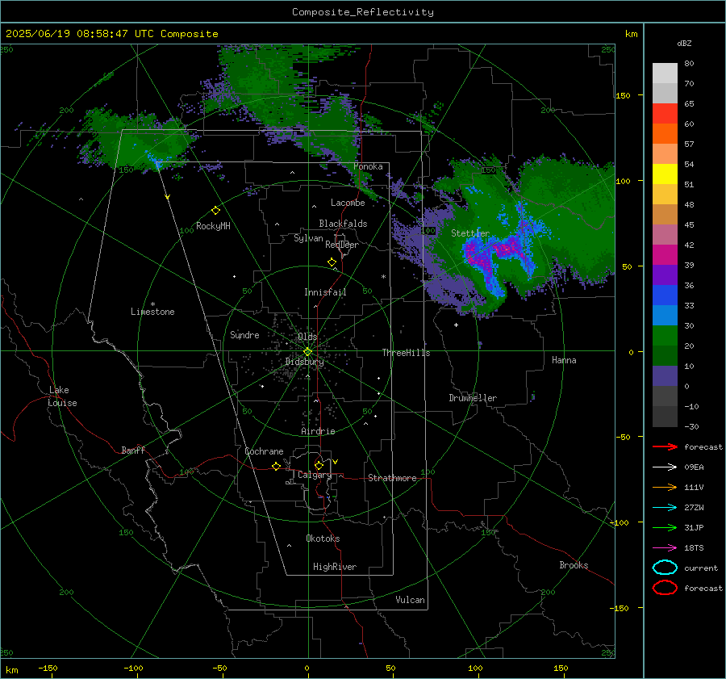Click the Strathmore town label
The image size is (726, 679).
click(x=392, y=478)
